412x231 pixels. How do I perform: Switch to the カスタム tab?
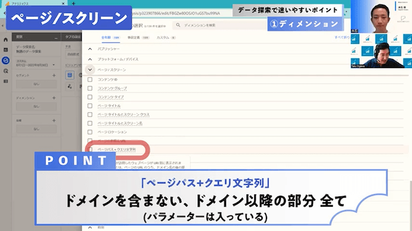[x=166, y=38]
